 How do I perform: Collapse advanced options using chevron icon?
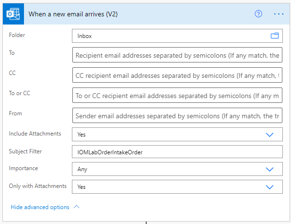[x=76, y=207]
